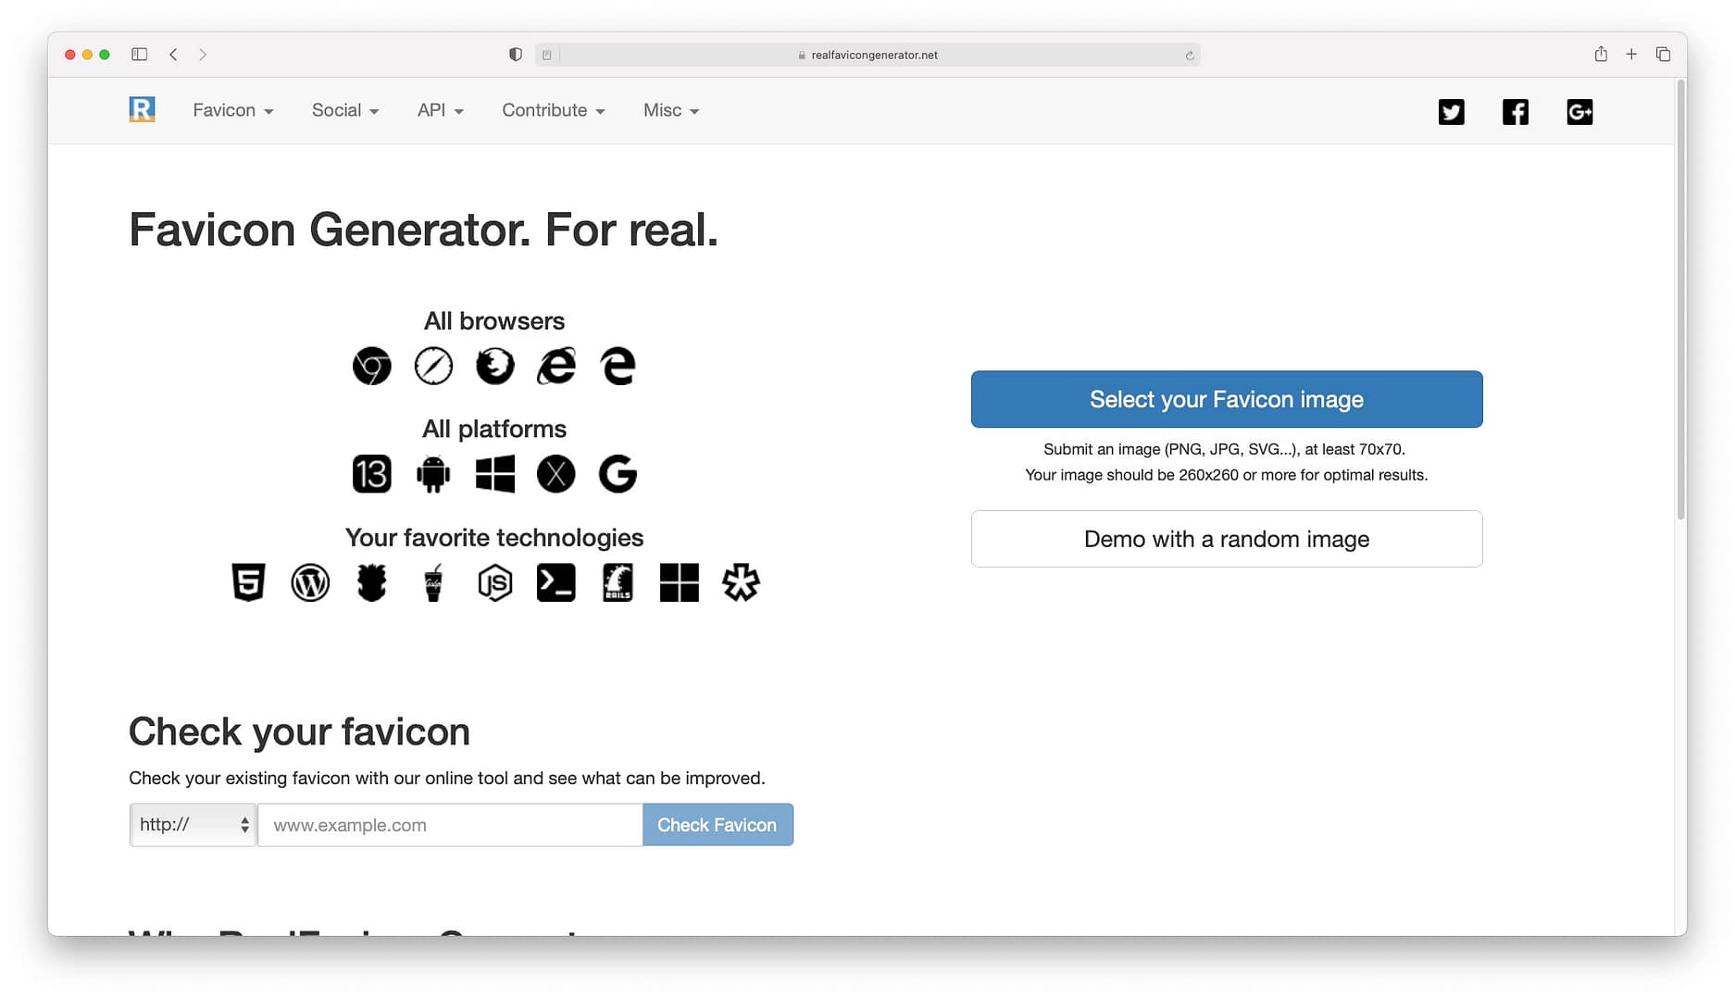Focus the www.example.com URL input field

point(450,825)
